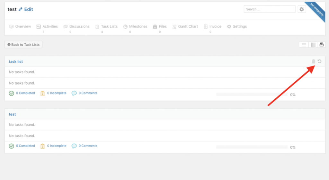Click '0 Completed' in the 'task list' card
The image size is (329, 180).
(x=25, y=93)
